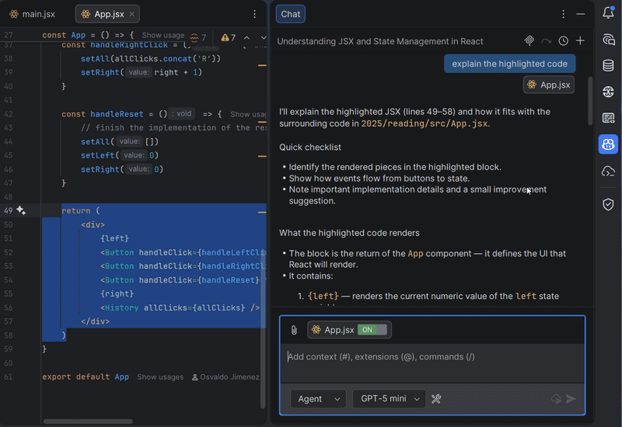622x427 pixels.
Task: Click the squiggly errors count 7 indicator
Action: click(198, 37)
